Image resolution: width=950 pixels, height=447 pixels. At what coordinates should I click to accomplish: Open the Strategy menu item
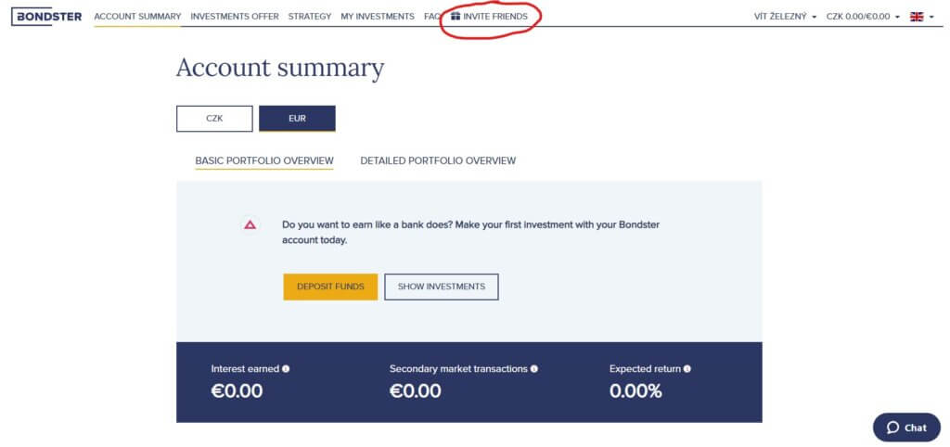point(310,17)
